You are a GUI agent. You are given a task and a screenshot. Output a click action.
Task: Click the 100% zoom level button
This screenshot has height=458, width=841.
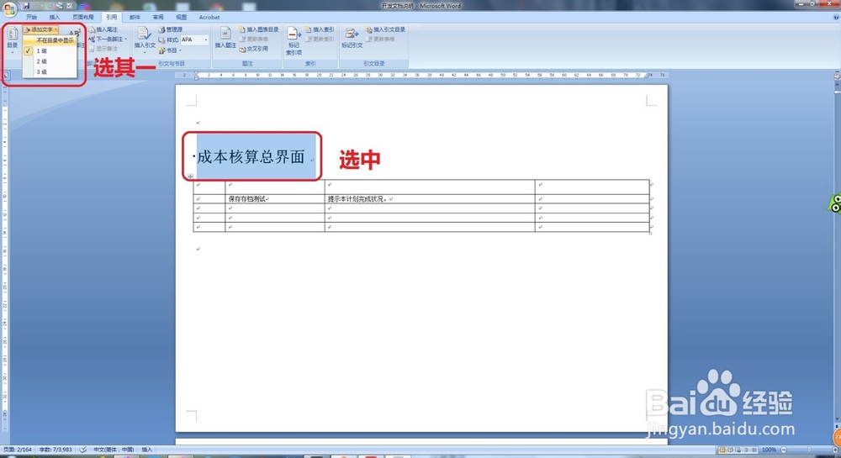tap(769, 450)
